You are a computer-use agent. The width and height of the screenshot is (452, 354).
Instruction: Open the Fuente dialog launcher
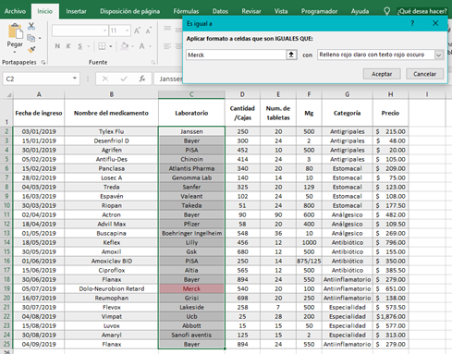(153, 63)
